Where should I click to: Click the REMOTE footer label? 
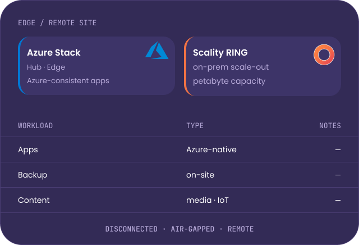click(241, 229)
